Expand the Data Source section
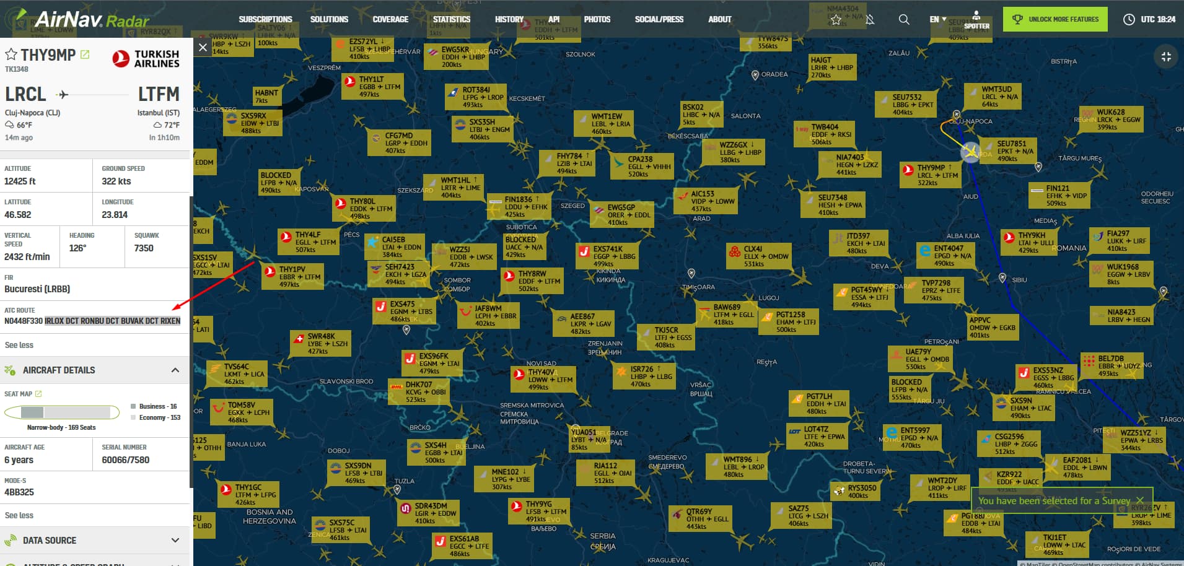The image size is (1184, 566). 175,541
